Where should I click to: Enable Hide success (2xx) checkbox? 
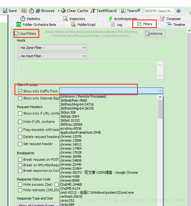(20, 184)
